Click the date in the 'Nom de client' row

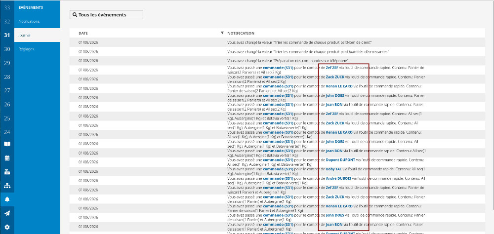click(x=88, y=42)
